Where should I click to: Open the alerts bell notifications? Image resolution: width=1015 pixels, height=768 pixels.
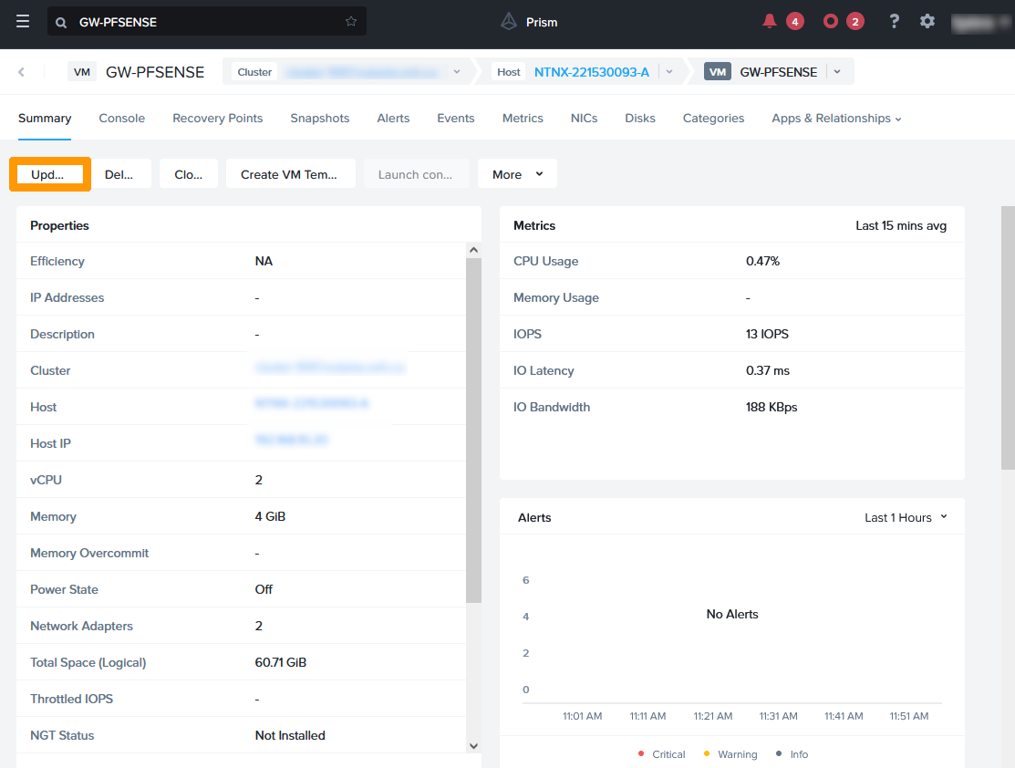click(771, 21)
